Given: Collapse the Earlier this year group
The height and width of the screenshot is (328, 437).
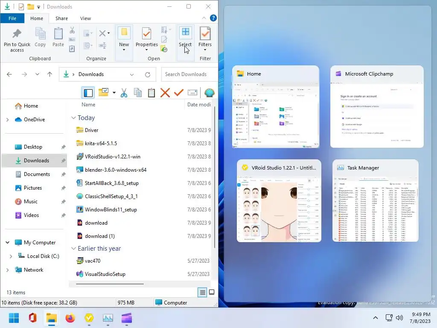Looking at the screenshot, I should (73, 249).
